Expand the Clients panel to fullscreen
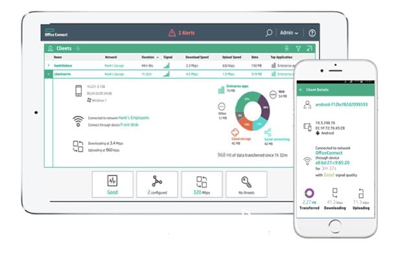This screenshot has height=259, width=409. click(309, 49)
